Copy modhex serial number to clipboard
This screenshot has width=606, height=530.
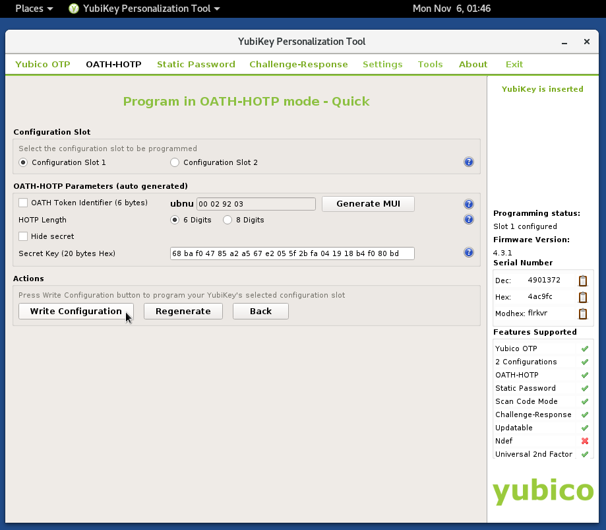click(583, 314)
